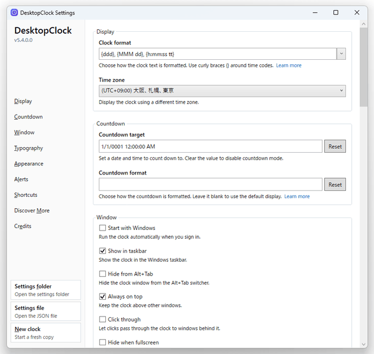
Task: Click the scrollbar up arrow
Action: [363, 24]
